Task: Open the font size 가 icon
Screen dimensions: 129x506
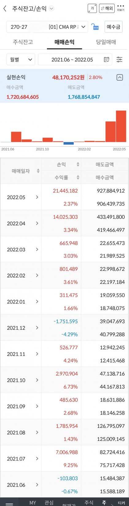Action: pyautogui.click(x=92, y=8)
